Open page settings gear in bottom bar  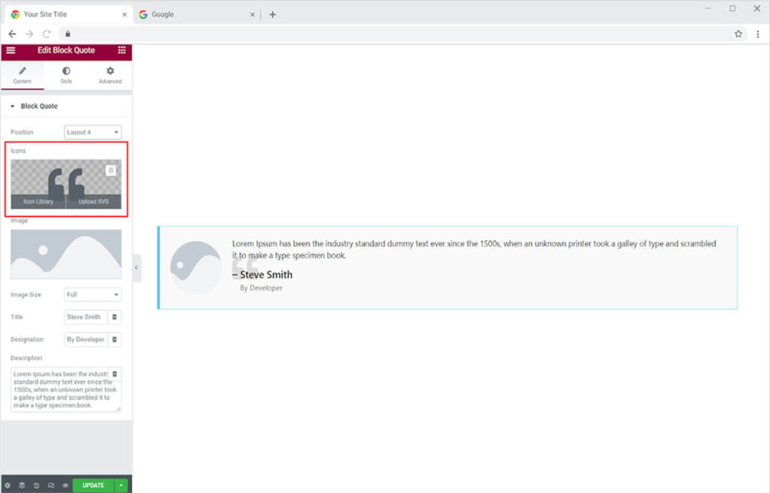pos(8,485)
